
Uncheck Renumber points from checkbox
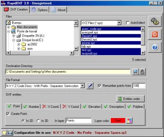pyautogui.click(x=100, y=86)
